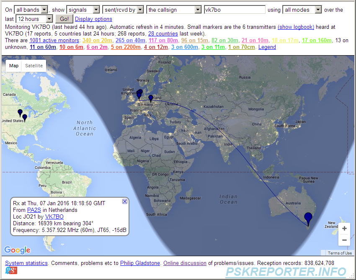
Task: Open the 'sent/rcvd by' dropdown
Action: click(123, 10)
